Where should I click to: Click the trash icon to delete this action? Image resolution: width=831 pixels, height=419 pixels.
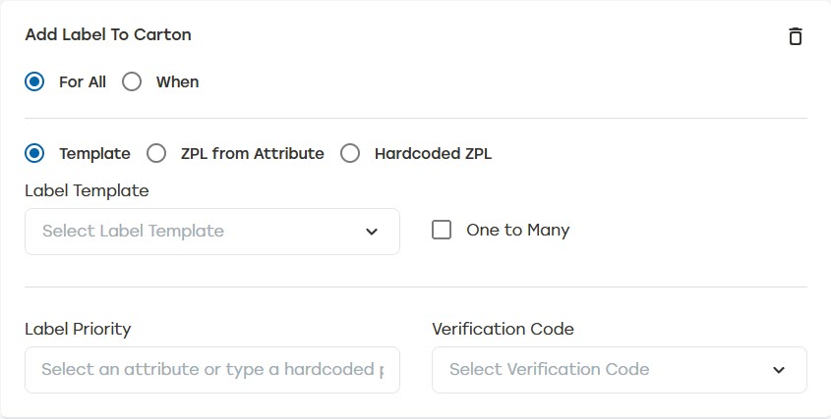point(796,36)
